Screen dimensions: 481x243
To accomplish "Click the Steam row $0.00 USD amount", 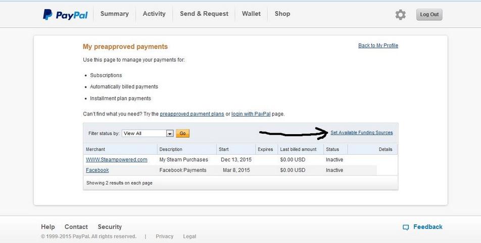I will 293,160.
